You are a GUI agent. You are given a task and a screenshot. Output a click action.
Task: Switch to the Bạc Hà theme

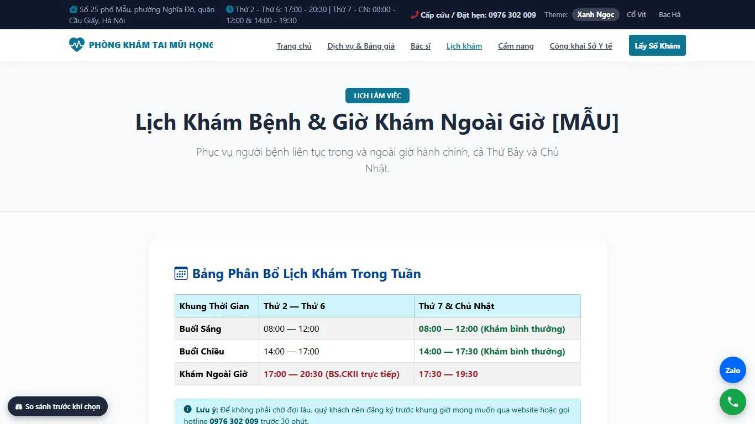669,15
